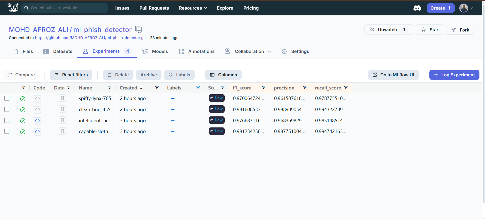The image size is (485, 220).
Task: Open data icon for clean-bug-455 row
Action: [62, 109]
